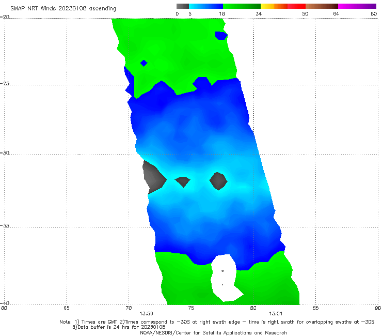
Task: Click the color bar label "18"
Action: tap(222, 13)
